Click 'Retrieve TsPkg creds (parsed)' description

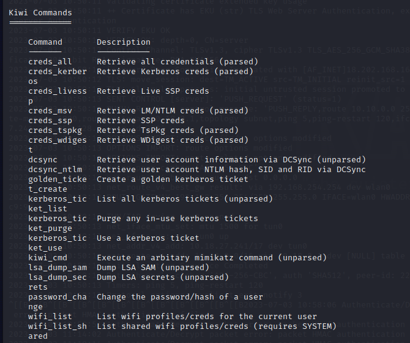pos(168,130)
